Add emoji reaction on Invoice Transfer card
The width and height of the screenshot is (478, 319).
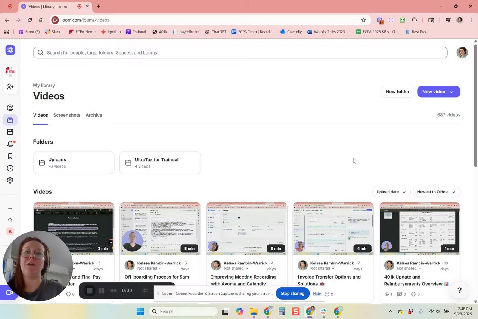coord(327,294)
